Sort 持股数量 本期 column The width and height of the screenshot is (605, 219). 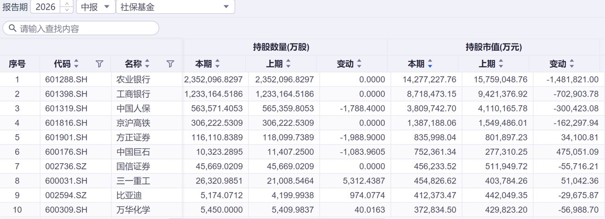[217, 64]
